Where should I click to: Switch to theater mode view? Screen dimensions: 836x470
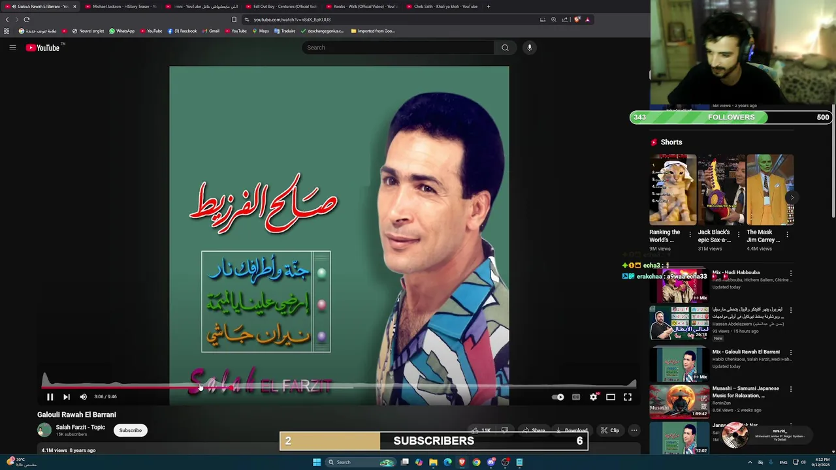(x=611, y=397)
